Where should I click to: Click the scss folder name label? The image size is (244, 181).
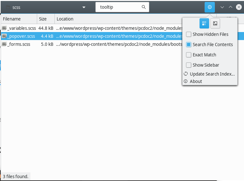coord(16,7)
